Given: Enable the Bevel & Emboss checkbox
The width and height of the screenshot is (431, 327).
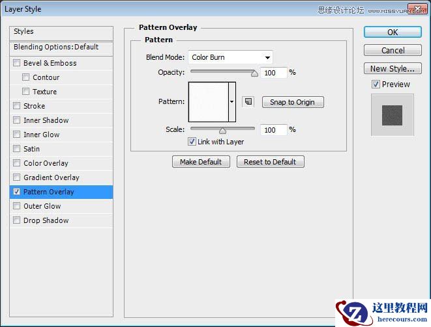Looking at the screenshot, I should [x=17, y=63].
